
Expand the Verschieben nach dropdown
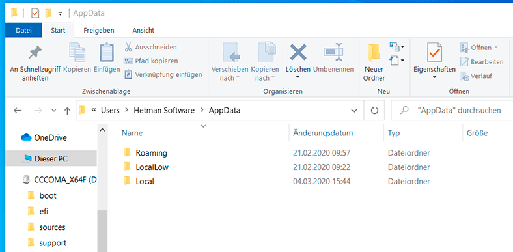pyautogui.click(x=238, y=78)
